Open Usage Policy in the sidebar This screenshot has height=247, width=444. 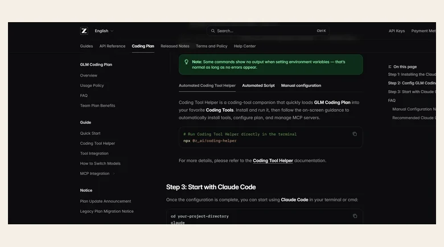click(x=92, y=85)
